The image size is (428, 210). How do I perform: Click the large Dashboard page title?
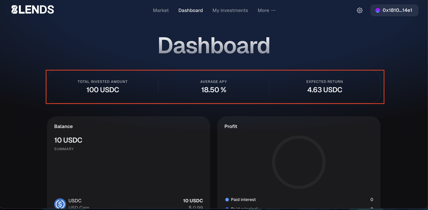click(x=214, y=45)
